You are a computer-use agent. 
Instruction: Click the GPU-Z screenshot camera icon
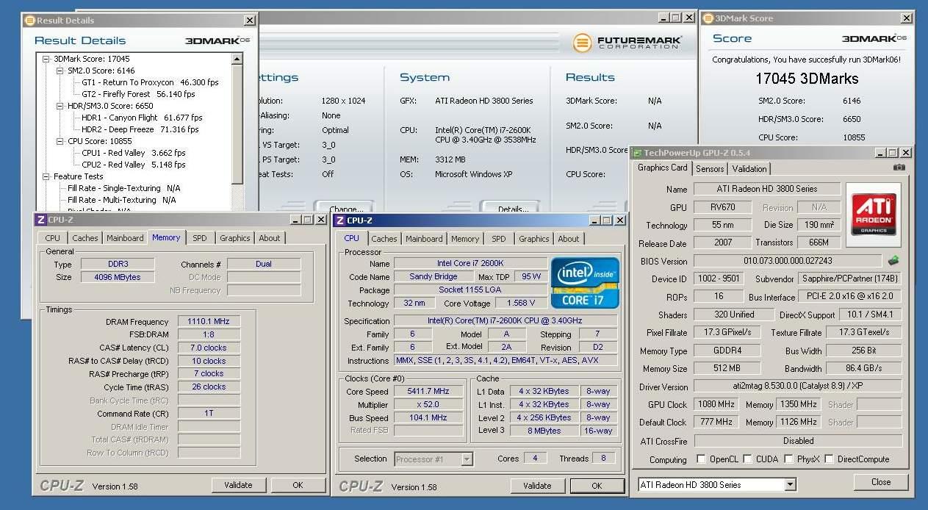899,168
